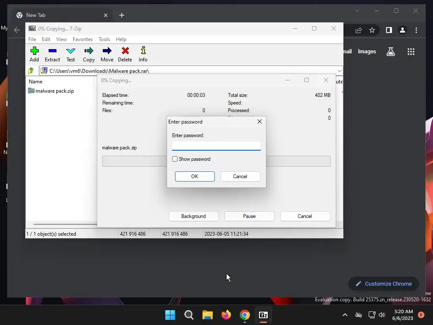
Task: Cancel the copying progress window
Action: [305, 216]
